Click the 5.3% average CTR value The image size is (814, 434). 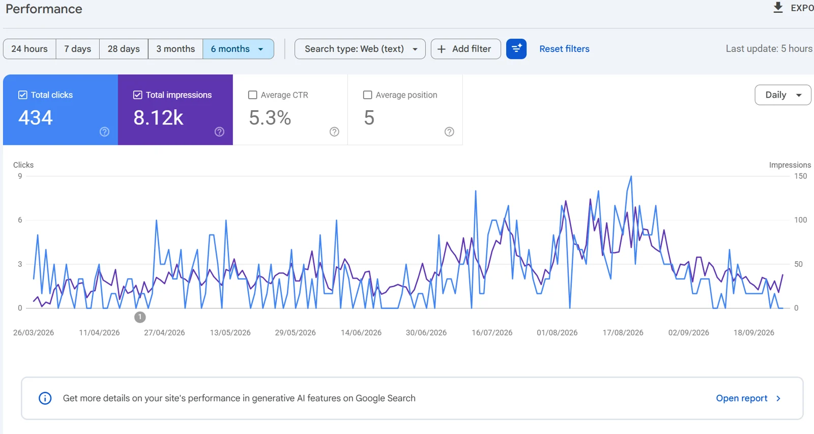pyautogui.click(x=270, y=118)
